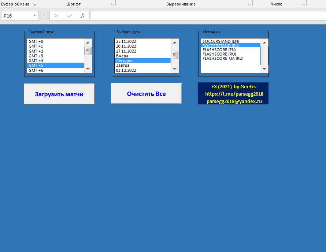Select GMT +6 in timezone list
This screenshot has height=252, width=326.
coord(56,70)
